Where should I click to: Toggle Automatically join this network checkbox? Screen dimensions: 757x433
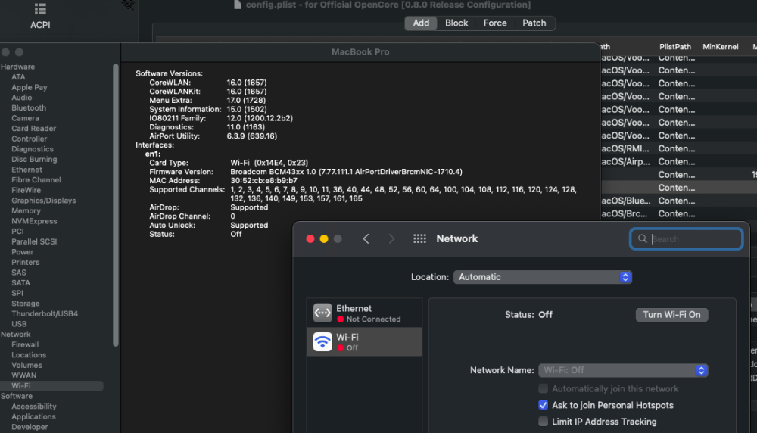pos(543,388)
